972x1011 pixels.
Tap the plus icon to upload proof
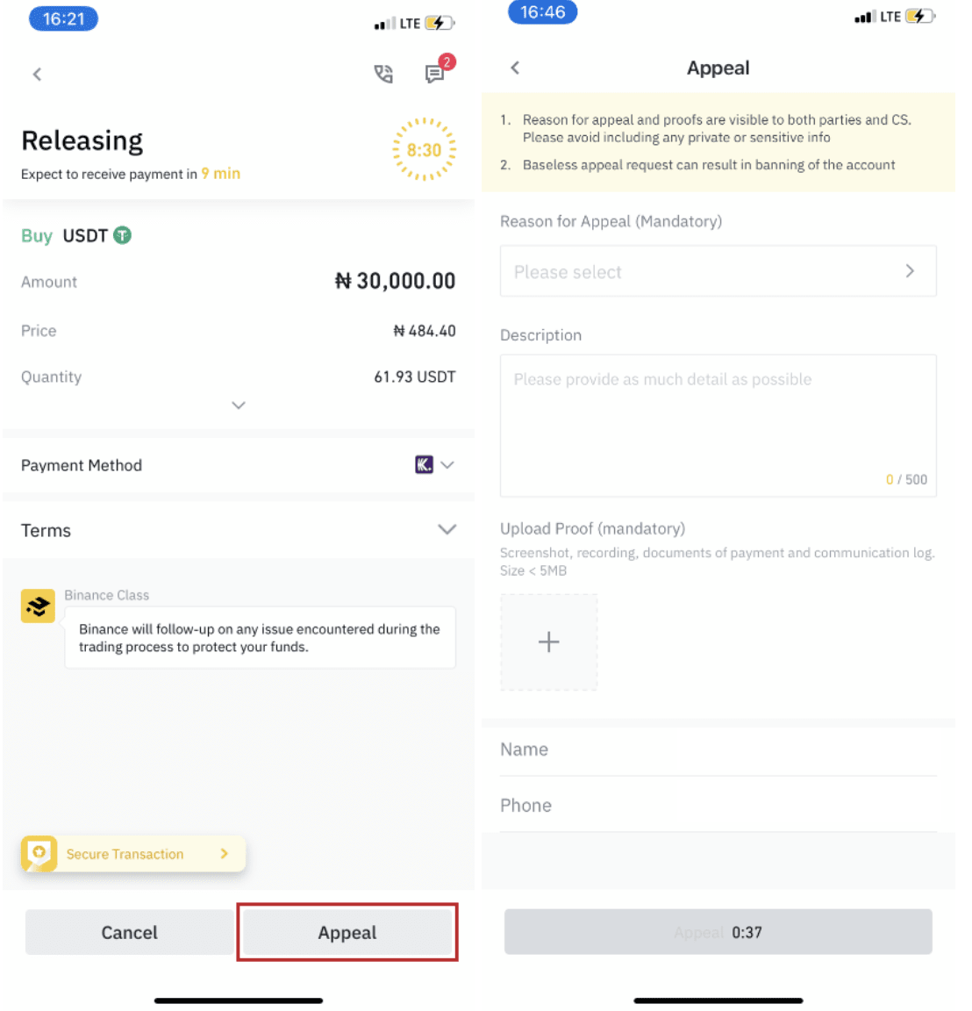click(x=548, y=642)
